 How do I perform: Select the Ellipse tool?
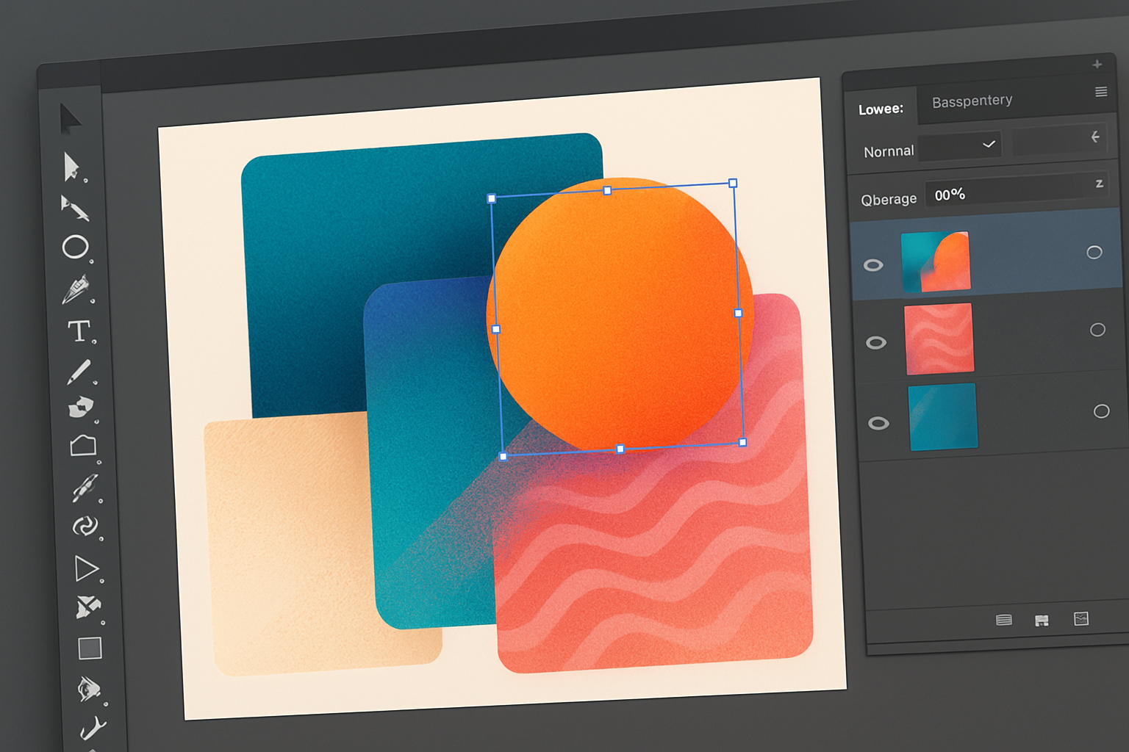coord(75,247)
